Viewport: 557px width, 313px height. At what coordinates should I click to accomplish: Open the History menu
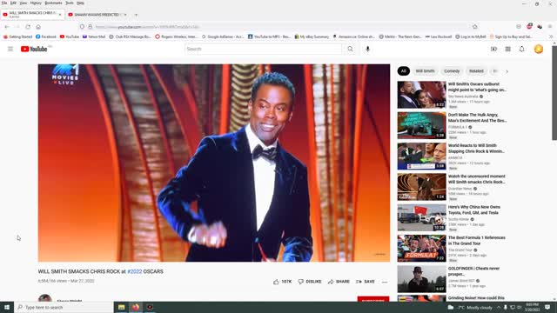[36, 3]
